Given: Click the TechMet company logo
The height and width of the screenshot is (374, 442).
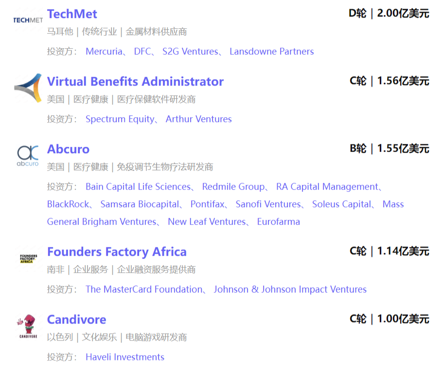Looking at the screenshot, I should pyautogui.click(x=28, y=20).
